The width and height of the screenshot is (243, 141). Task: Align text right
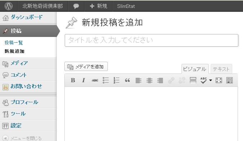tap(160, 80)
